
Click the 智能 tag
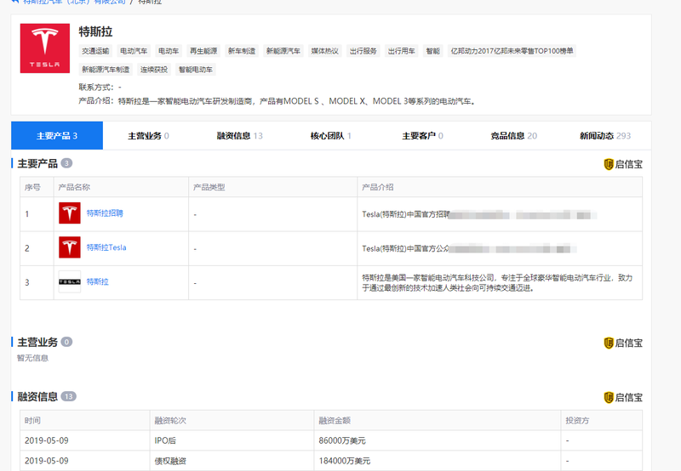coord(433,51)
